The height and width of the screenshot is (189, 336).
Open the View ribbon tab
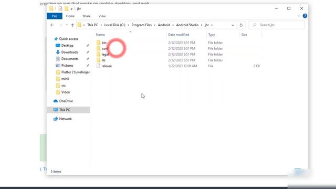102,16
